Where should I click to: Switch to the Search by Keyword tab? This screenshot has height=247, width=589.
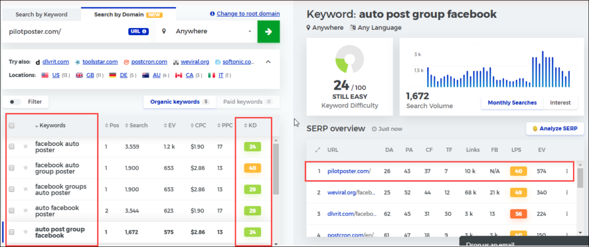(41, 14)
